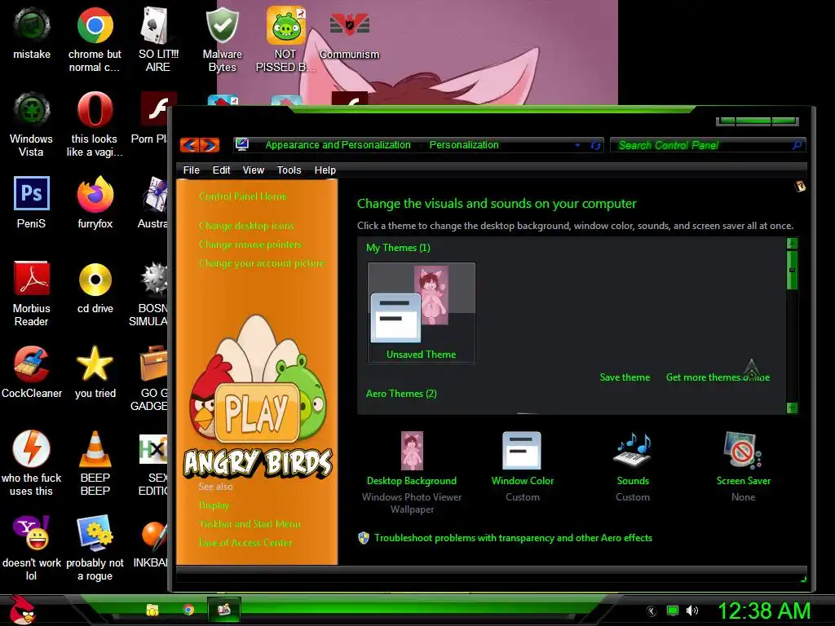Open the lightning bolt 'who the fuck uses this' icon
835x626 pixels.
click(x=32, y=463)
